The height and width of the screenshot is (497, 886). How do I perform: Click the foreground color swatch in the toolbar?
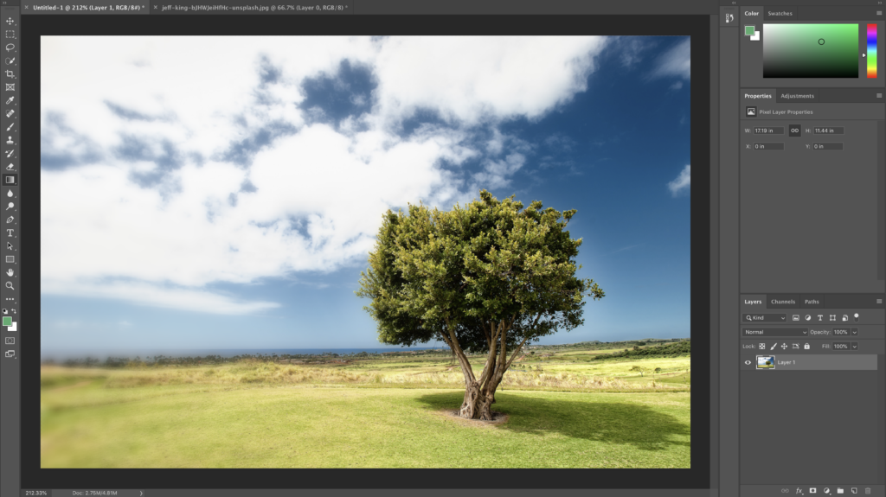[x=7, y=322]
